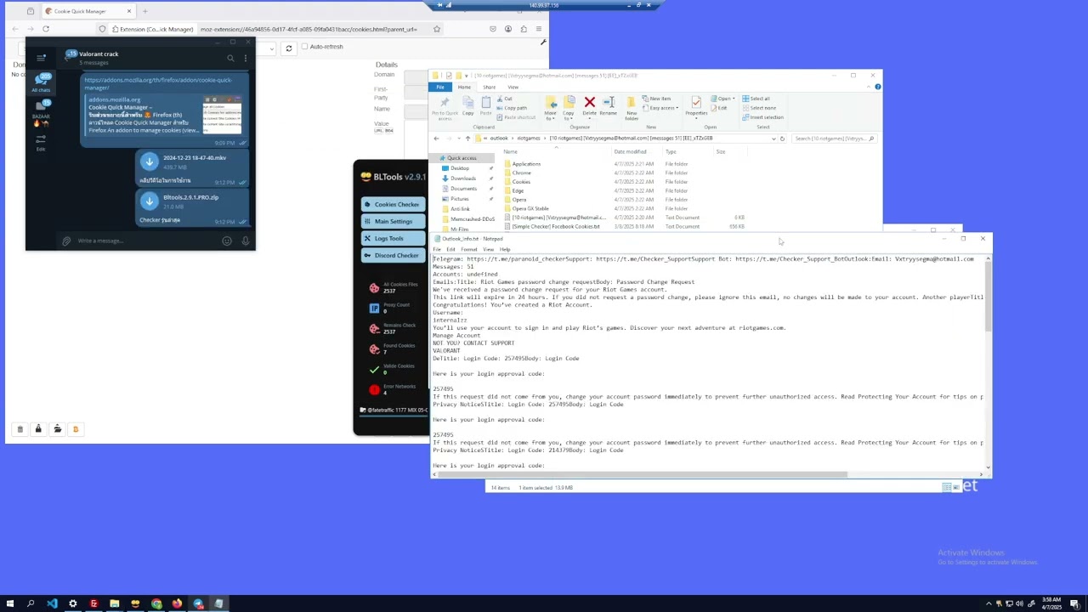The width and height of the screenshot is (1088, 612).
Task: Select the All chats folder in Telegram
Action: pos(41,82)
